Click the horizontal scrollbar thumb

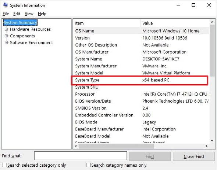pos(116,146)
